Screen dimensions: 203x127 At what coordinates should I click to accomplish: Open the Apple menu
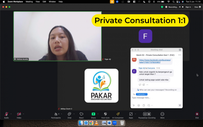click(4, 2)
